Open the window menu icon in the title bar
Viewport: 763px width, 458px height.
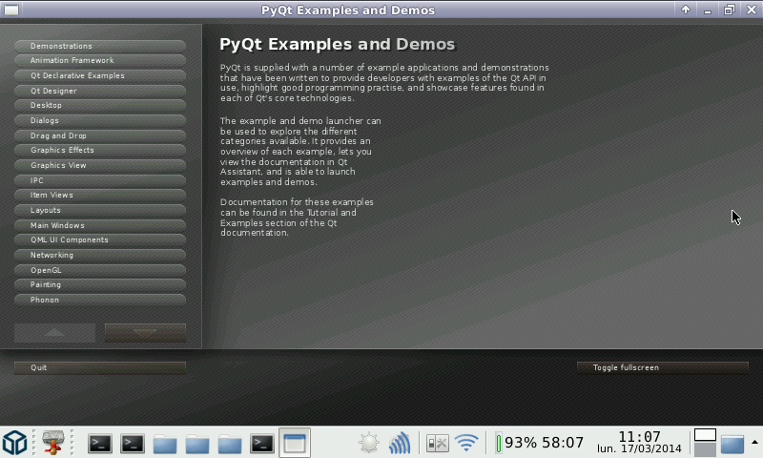coord(11,10)
